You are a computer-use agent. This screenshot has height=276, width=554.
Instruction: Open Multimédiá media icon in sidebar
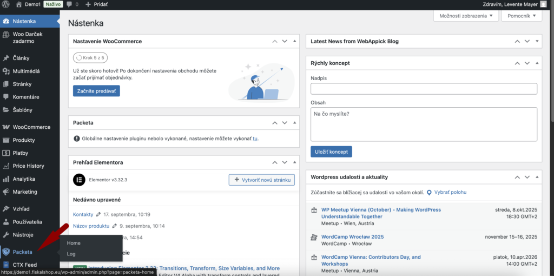pos(6,71)
